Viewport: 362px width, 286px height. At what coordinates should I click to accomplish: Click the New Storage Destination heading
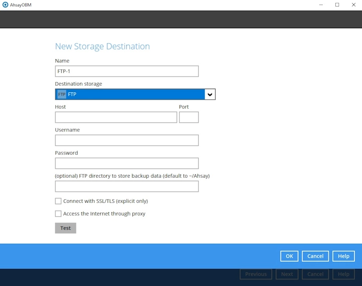point(102,46)
